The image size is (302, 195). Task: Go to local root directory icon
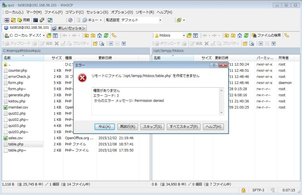(93, 36)
